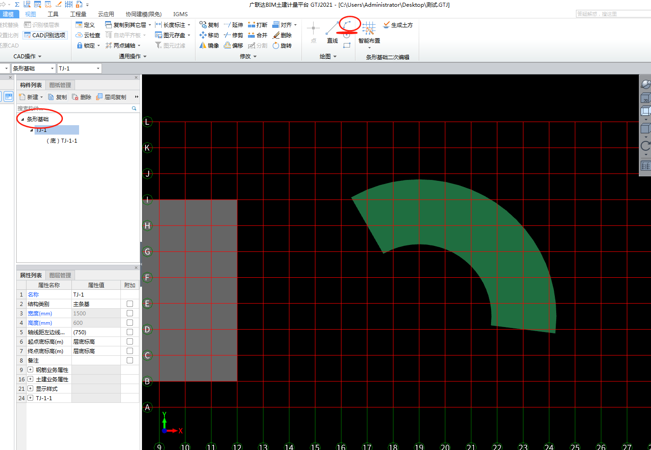The height and width of the screenshot is (450, 651).
Task: Click 层间复制 inter-floor copy
Action: point(111,97)
